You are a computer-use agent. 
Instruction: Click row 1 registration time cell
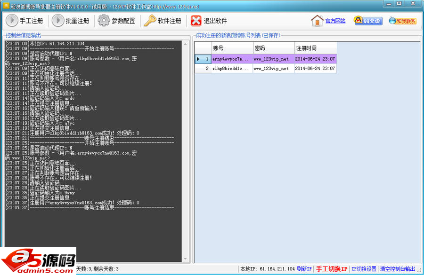coord(315,59)
